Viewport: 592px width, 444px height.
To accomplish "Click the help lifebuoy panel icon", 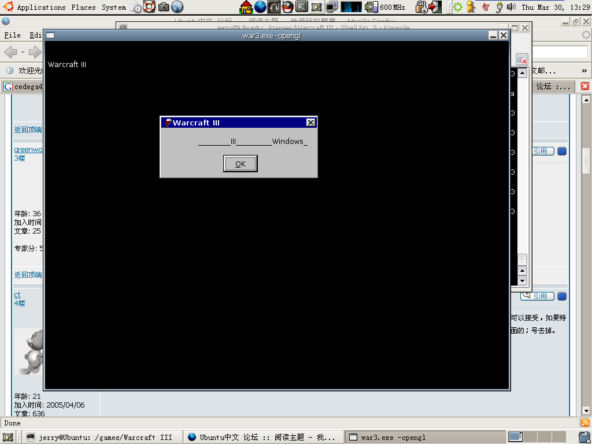I will click(x=149, y=6).
